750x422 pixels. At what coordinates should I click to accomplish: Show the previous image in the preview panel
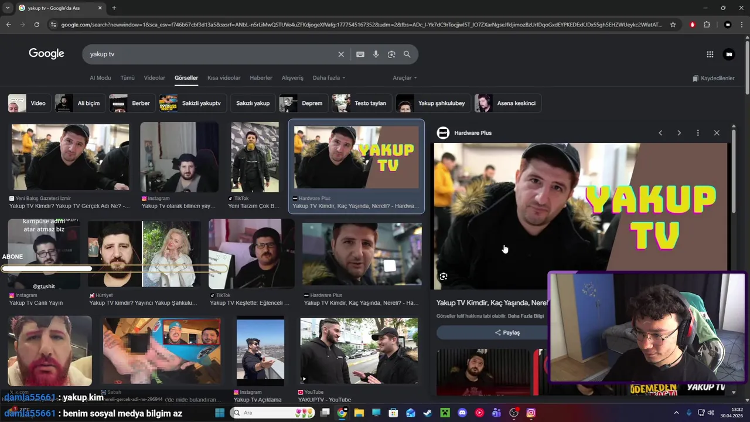660,133
